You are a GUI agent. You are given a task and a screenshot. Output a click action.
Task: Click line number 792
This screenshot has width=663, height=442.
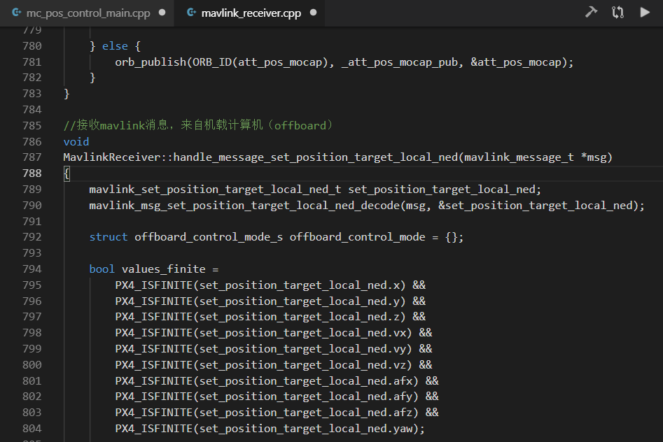tap(32, 236)
